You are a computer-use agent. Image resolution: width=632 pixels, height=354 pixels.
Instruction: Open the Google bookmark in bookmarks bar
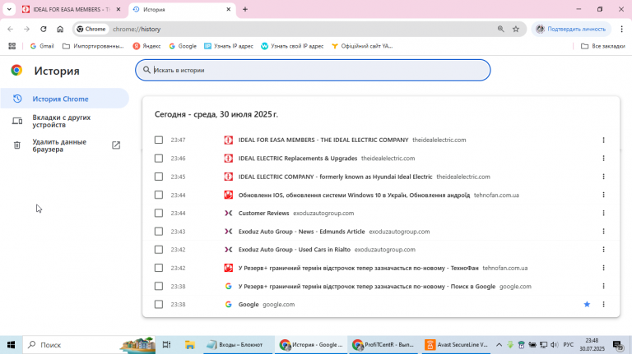tap(183, 46)
